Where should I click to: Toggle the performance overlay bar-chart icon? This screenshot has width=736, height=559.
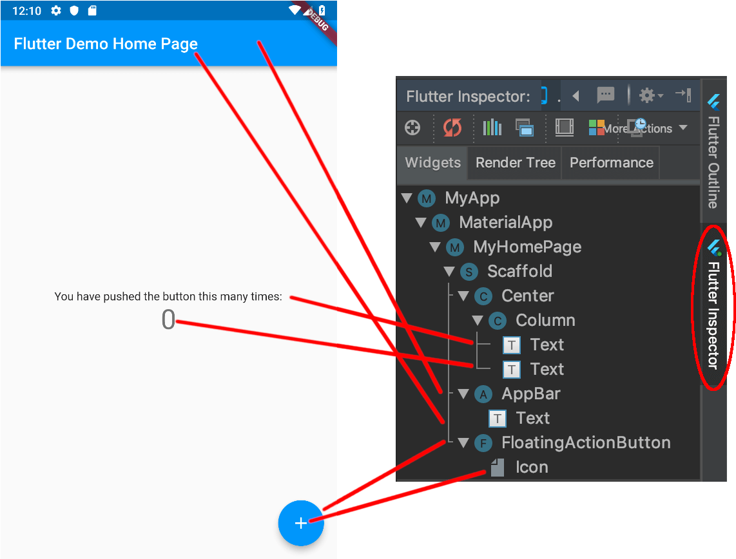coord(492,127)
